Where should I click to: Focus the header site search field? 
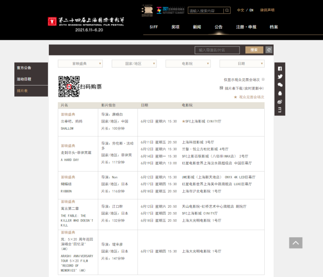(206, 10)
